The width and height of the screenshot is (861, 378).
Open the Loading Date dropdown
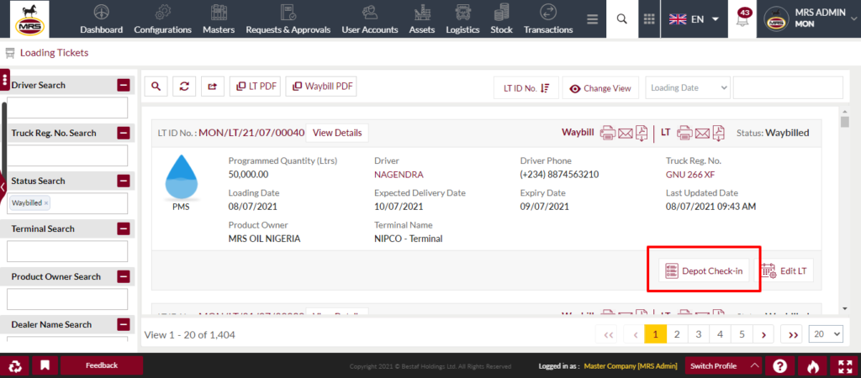click(688, 87)
